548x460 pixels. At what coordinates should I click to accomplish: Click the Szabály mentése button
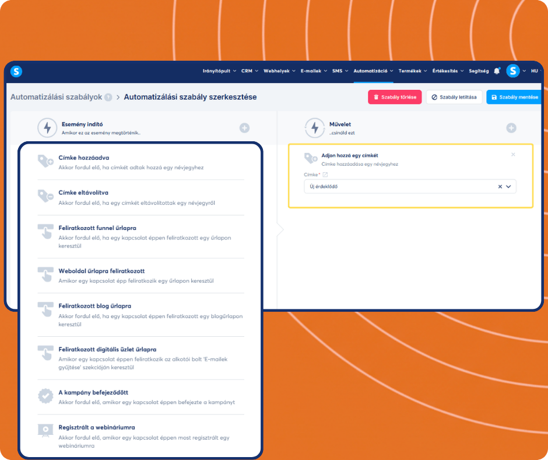(x=514, y=97)
